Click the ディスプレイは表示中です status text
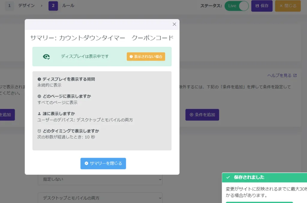The height and width of the screenshot is (203, 307). click(85, 56)
